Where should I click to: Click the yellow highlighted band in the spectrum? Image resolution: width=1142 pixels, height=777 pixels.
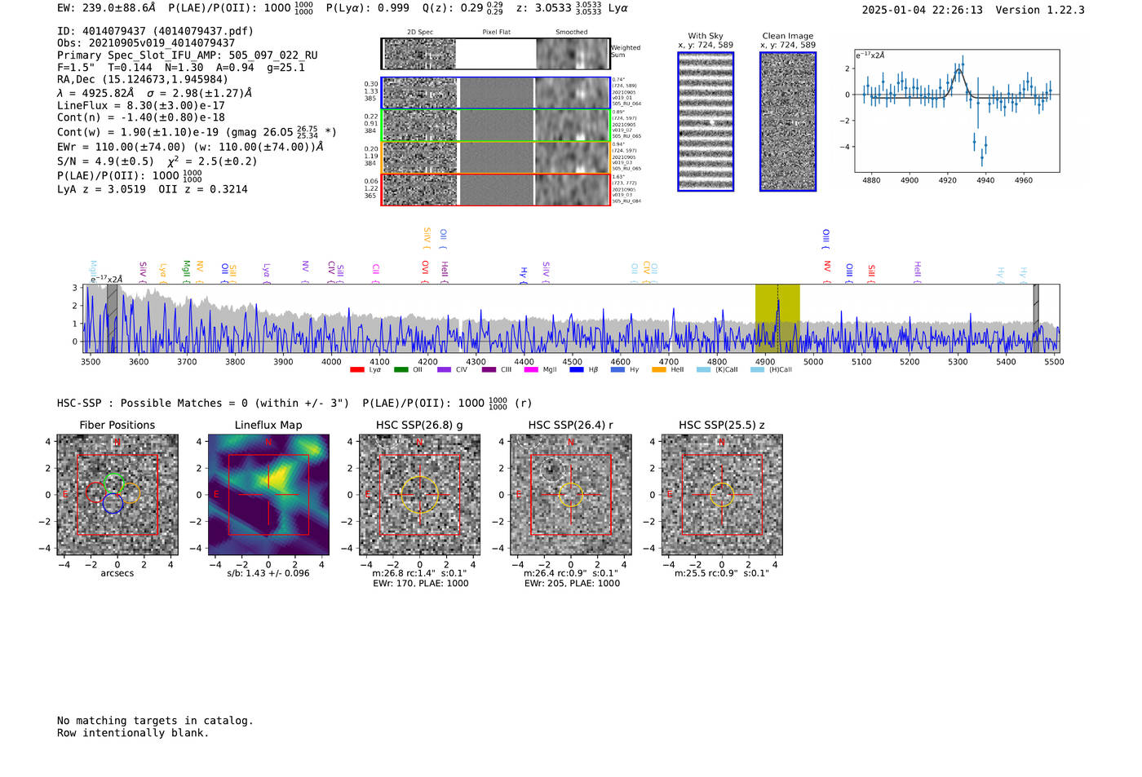pos(777,319)
